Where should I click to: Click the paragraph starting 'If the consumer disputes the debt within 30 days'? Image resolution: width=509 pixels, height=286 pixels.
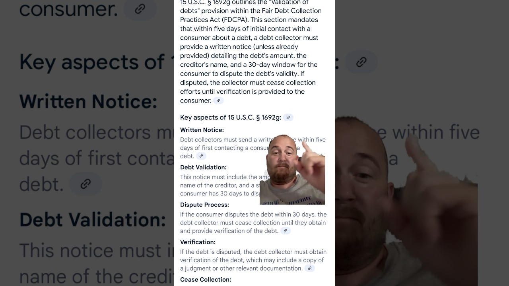(253, 222)
